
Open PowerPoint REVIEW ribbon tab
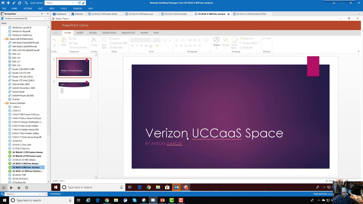coord(144,33)
